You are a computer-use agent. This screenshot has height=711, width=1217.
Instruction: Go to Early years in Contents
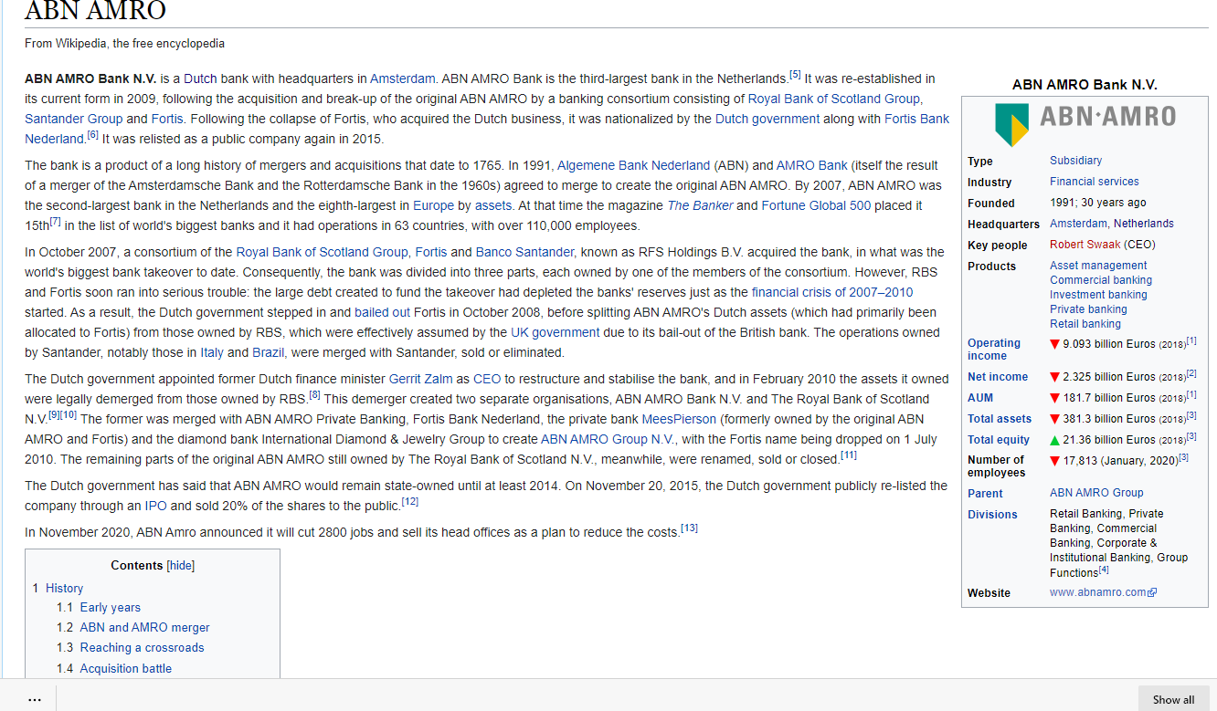point(111,608)
